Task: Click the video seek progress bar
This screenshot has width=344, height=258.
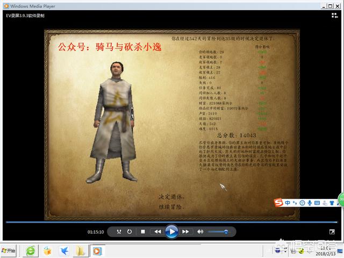Action: (171, 222)
